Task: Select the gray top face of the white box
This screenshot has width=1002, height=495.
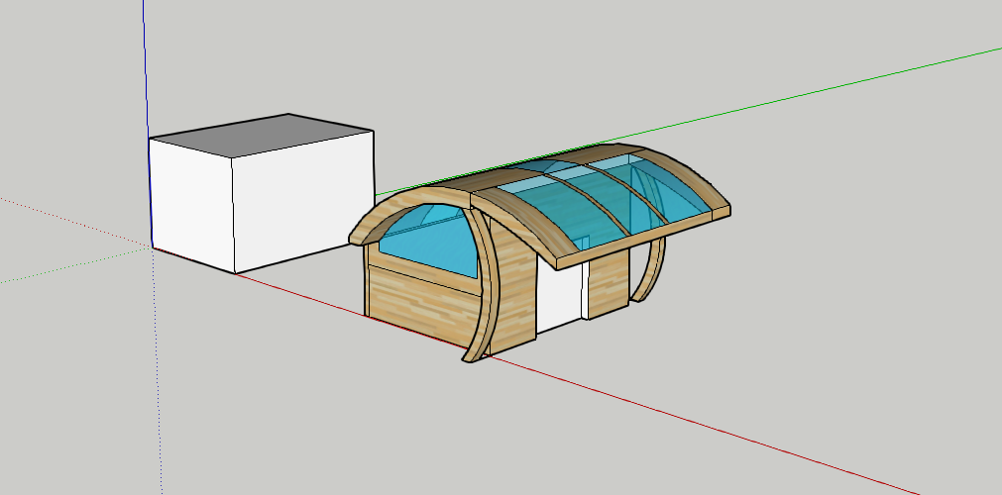Action: click(262, 136)
